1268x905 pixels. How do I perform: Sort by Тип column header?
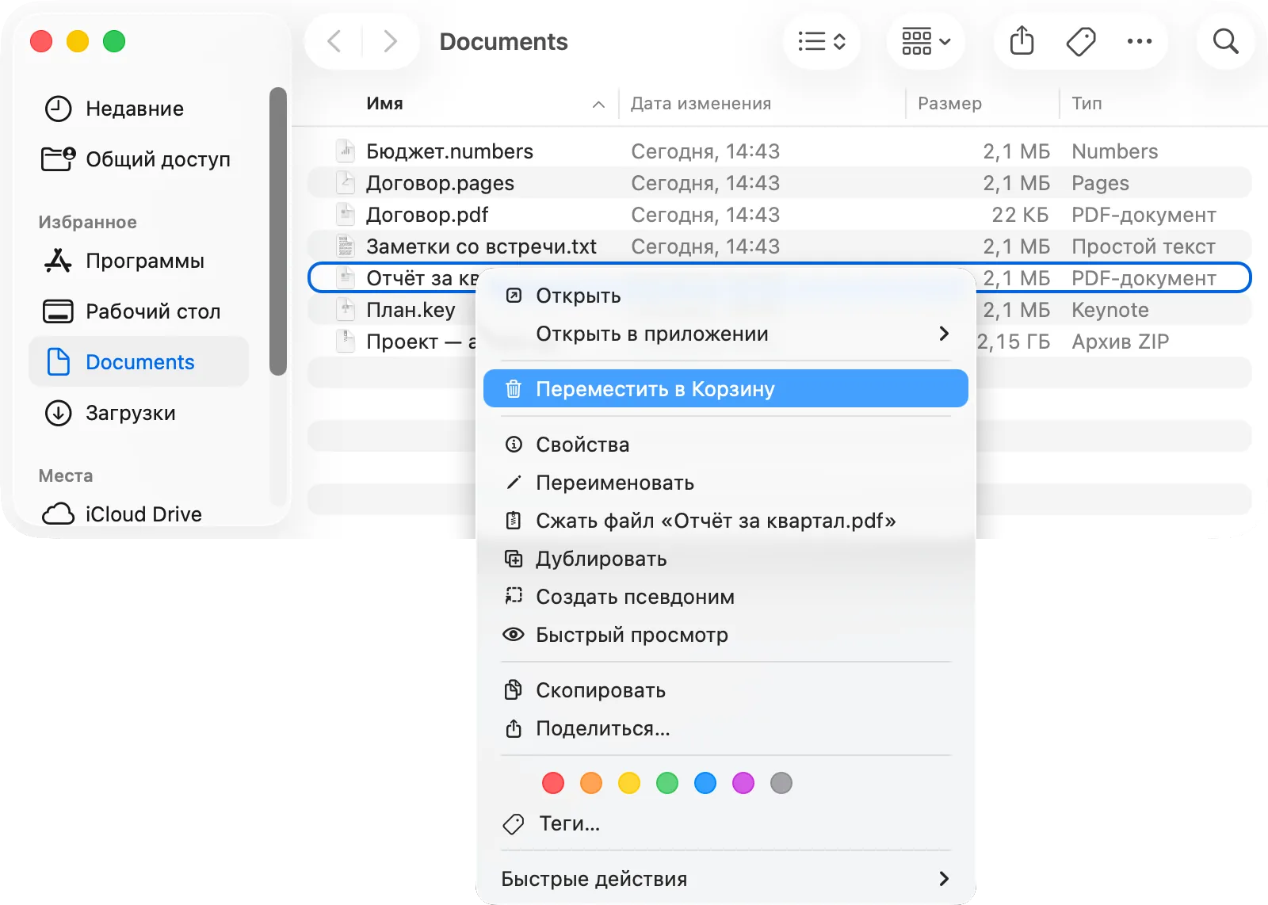(1087, 104)
